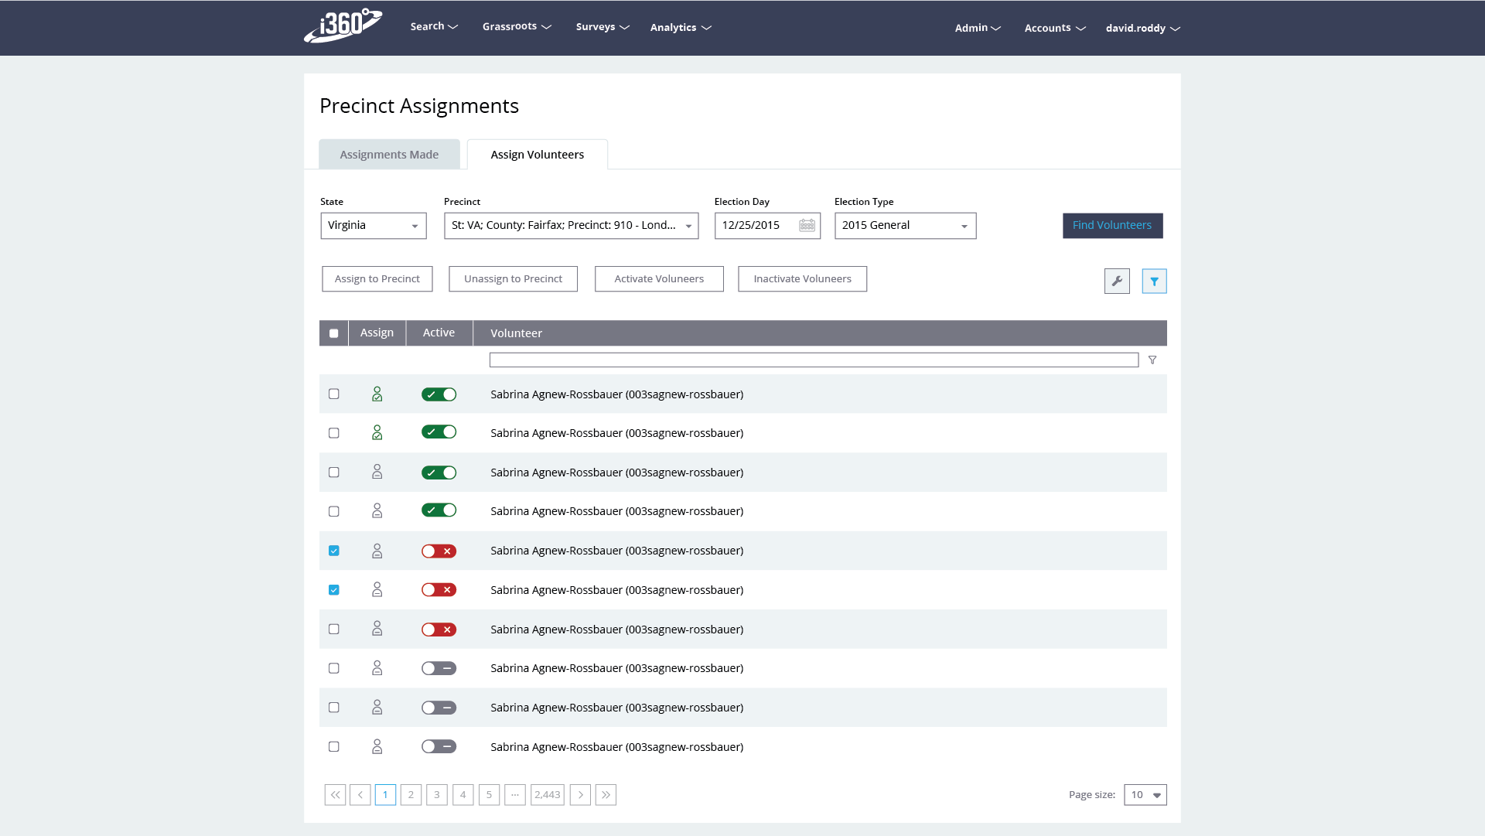Open the State dropdown showing Virginia
Viewport: 1485px width, 836px height.
click(374, 226)
